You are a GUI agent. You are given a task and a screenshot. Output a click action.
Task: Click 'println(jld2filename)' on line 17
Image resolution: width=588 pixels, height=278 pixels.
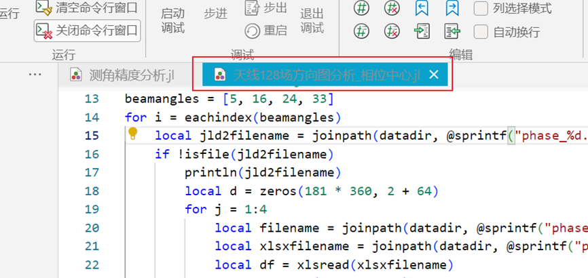(x=263, y=172)
